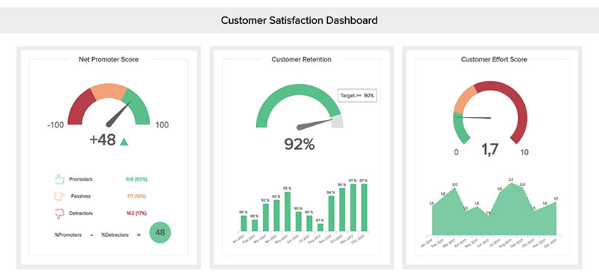599x278 pixels.
Task: Select the green 48 result circle
Action: pyautogui.click(x=160, y=232)
